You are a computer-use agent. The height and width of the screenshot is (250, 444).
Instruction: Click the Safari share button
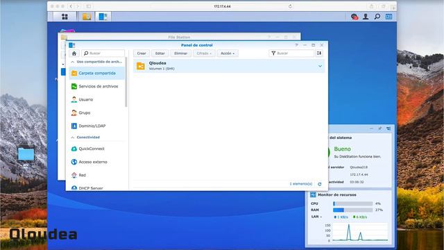click(x=371, y=6)
